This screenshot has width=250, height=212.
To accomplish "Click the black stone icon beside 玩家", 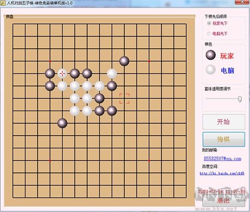I will coord(211,55).
